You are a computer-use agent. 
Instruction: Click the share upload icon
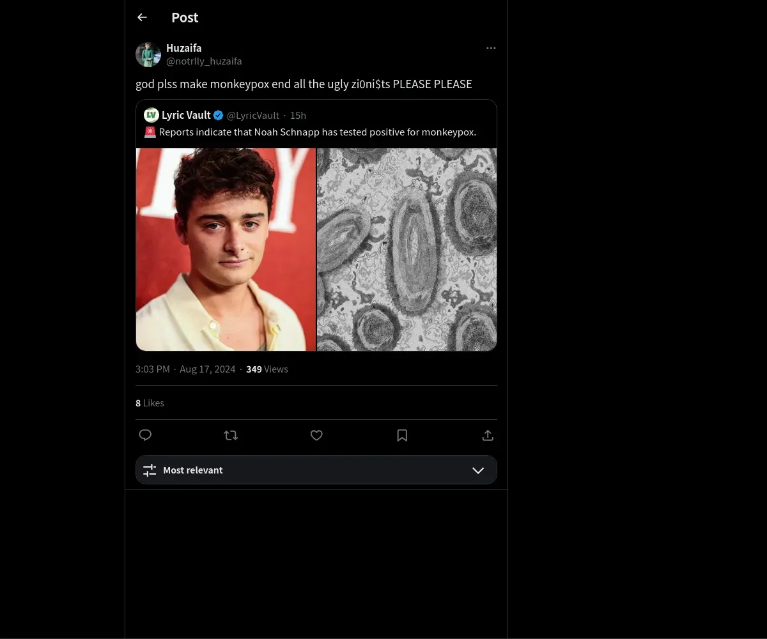[x=488, y=435]
